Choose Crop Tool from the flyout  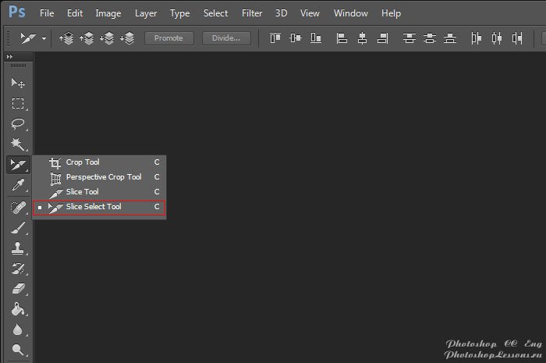pos(83,162)
